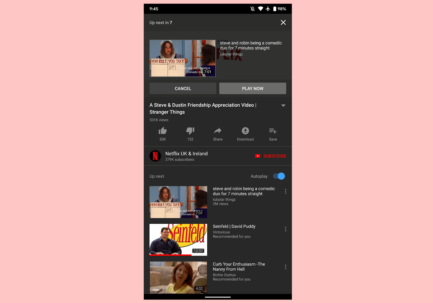Tap the PLAY NOW button
This screenshot has width=433, height=303.
pos(252,88)
